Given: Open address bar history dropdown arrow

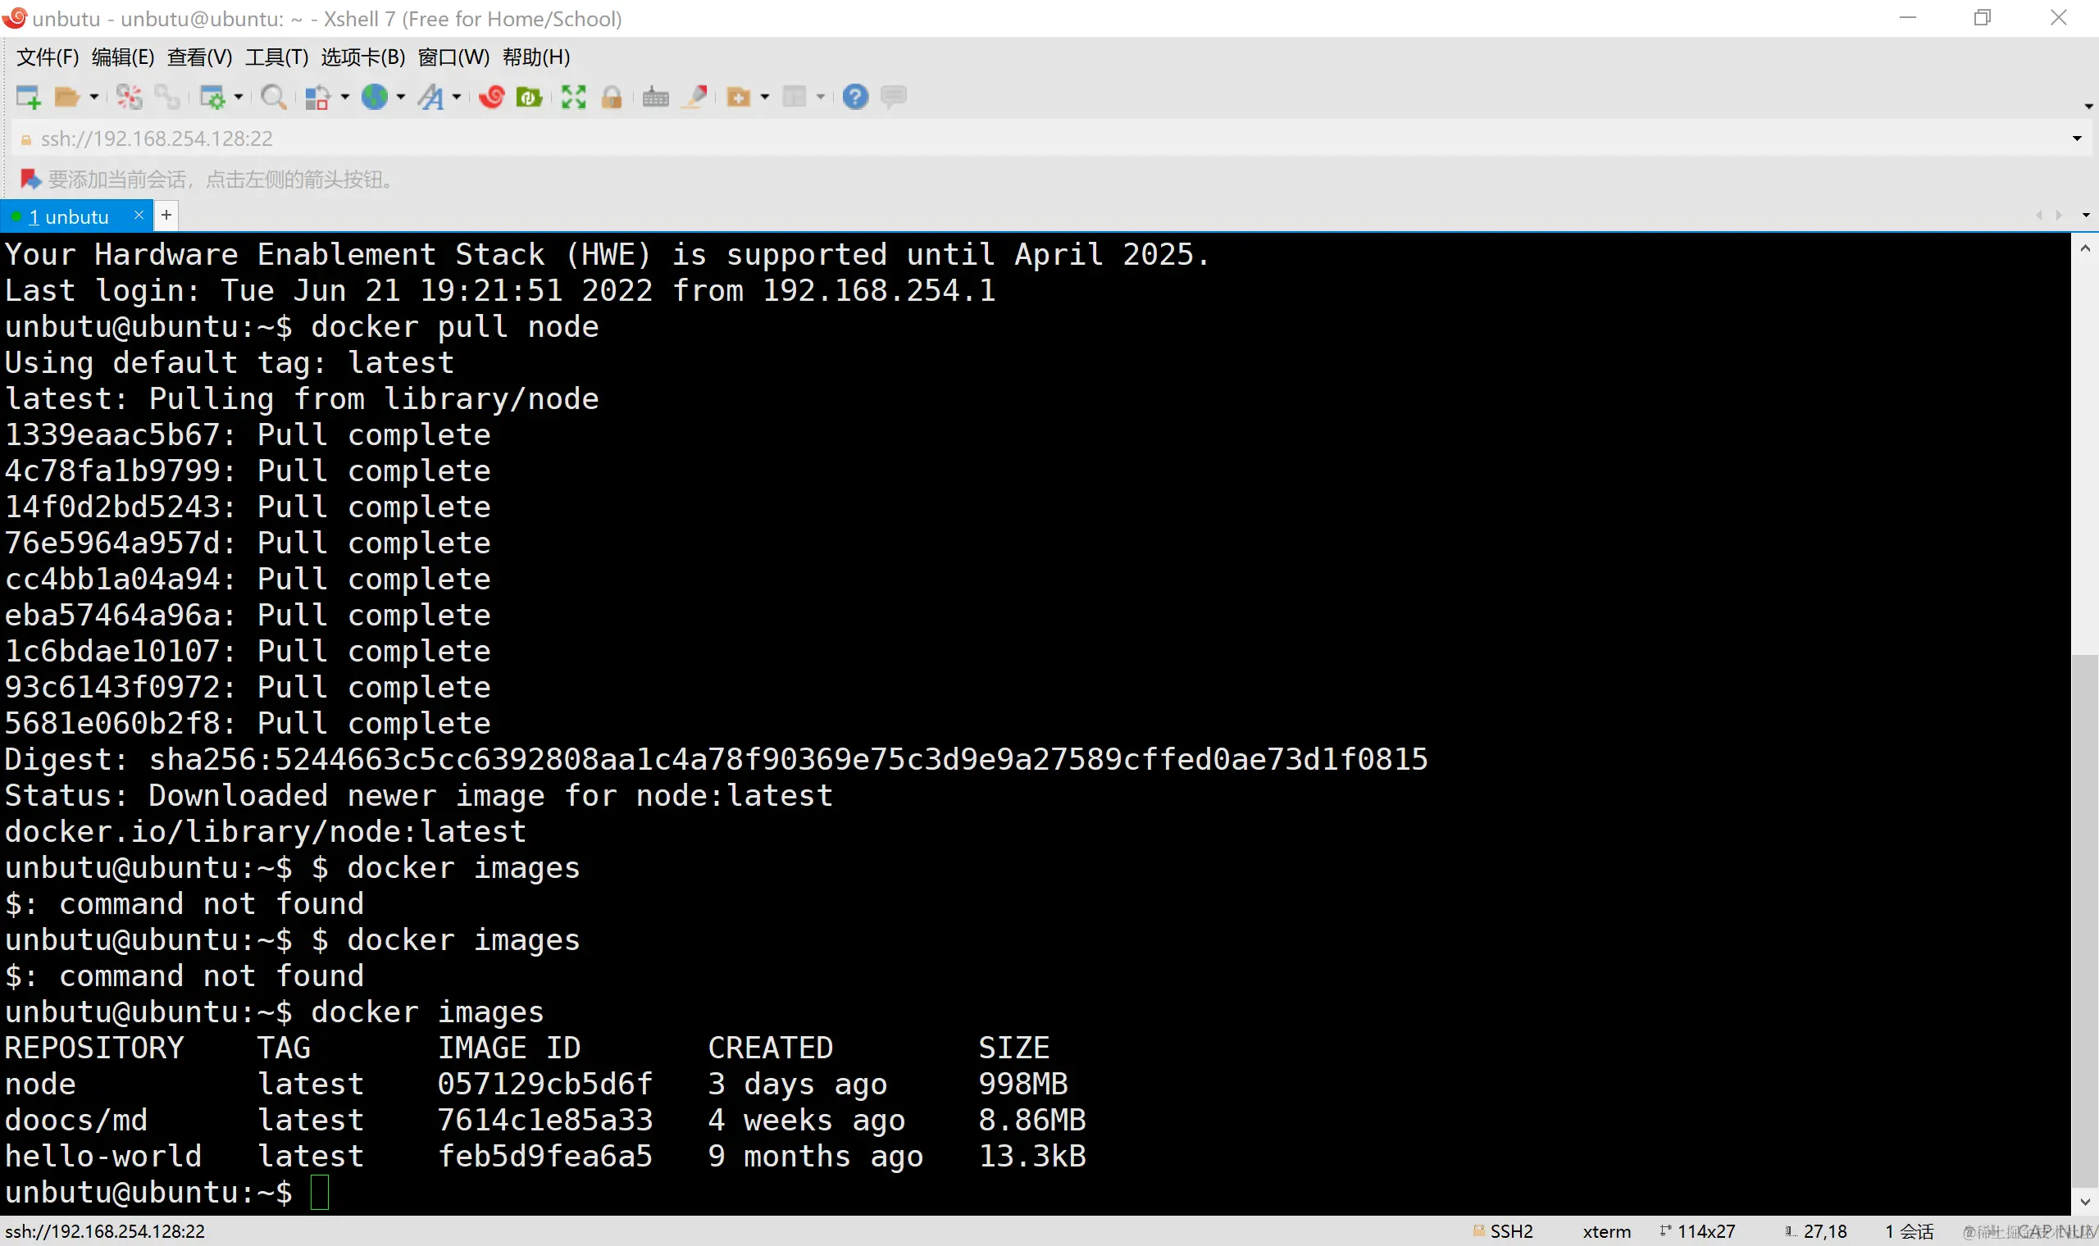Looking at the screenshot, I should pos(2077,139).
